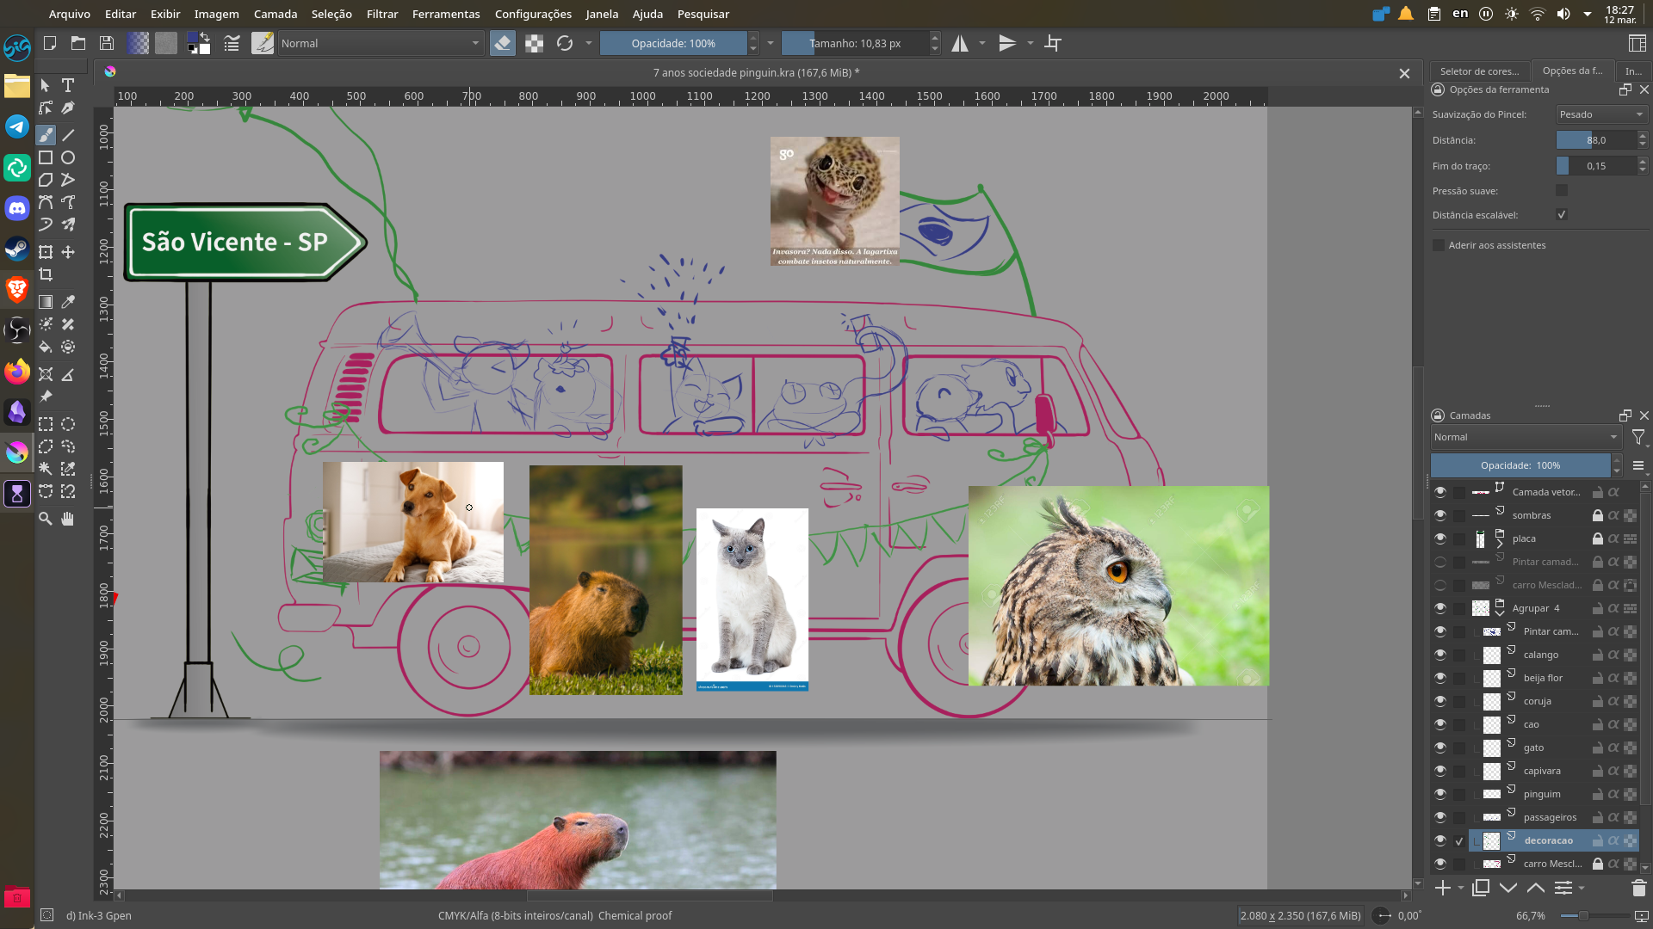This screenshot has width=1653, height=929.
Task: Select the Ellipse shape tool
Action: (x=68, y=157)
